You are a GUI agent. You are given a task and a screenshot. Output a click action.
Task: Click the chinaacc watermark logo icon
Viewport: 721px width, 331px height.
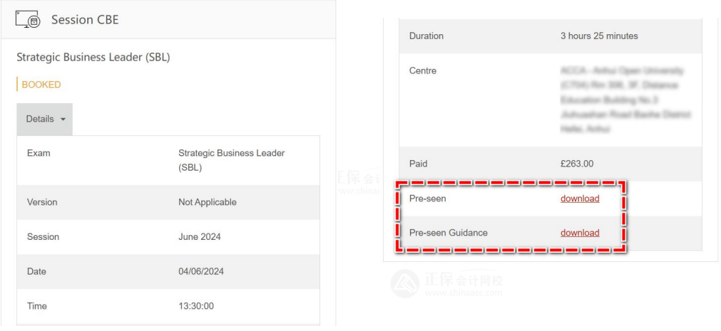405,282
